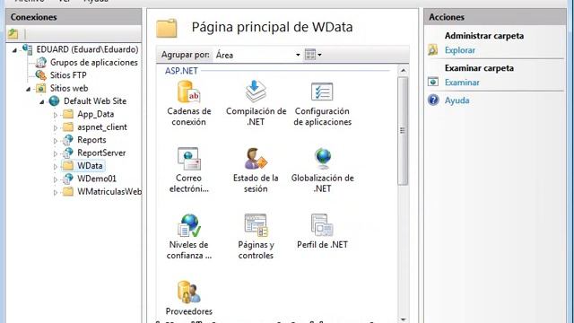Click the connect toolbar icon in Conexiones
The image size is (574, 323).
point(13,34)
